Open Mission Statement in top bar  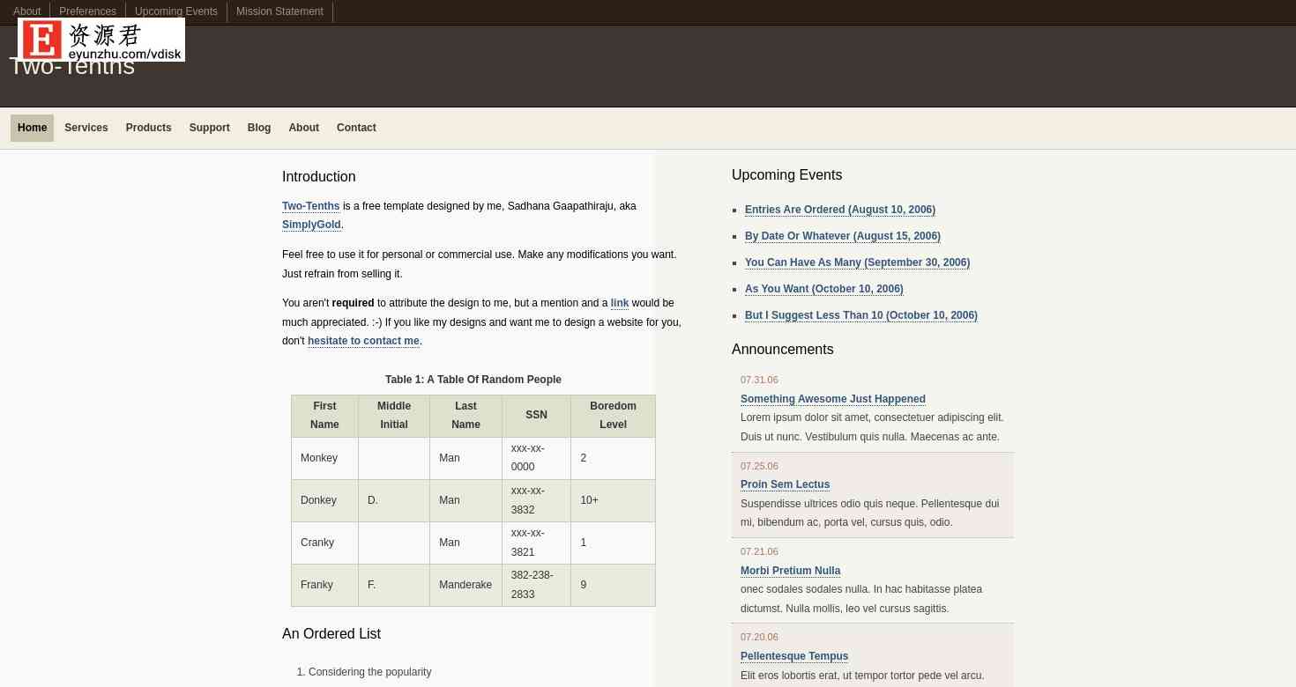tap(279, 11)
